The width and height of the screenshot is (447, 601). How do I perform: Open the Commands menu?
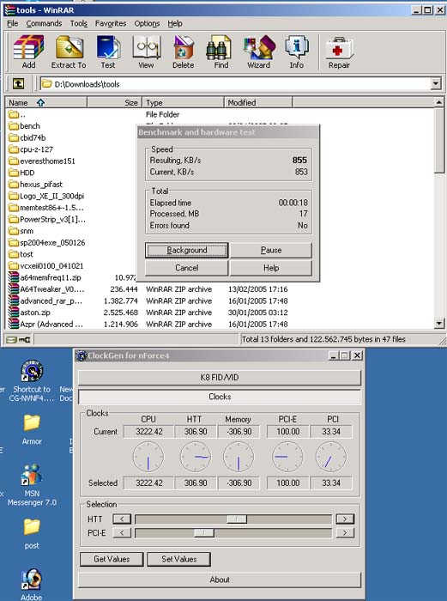[44, 23]
